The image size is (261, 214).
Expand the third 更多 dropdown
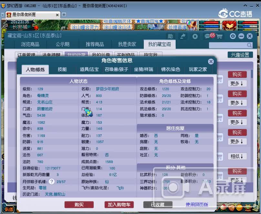pos(237,122)
